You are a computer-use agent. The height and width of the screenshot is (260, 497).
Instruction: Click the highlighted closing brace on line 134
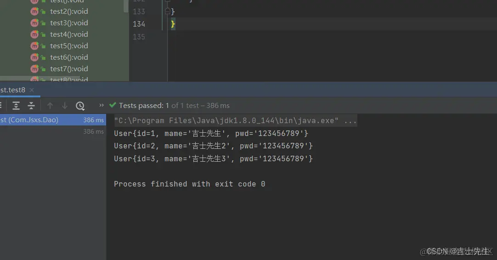173,24
